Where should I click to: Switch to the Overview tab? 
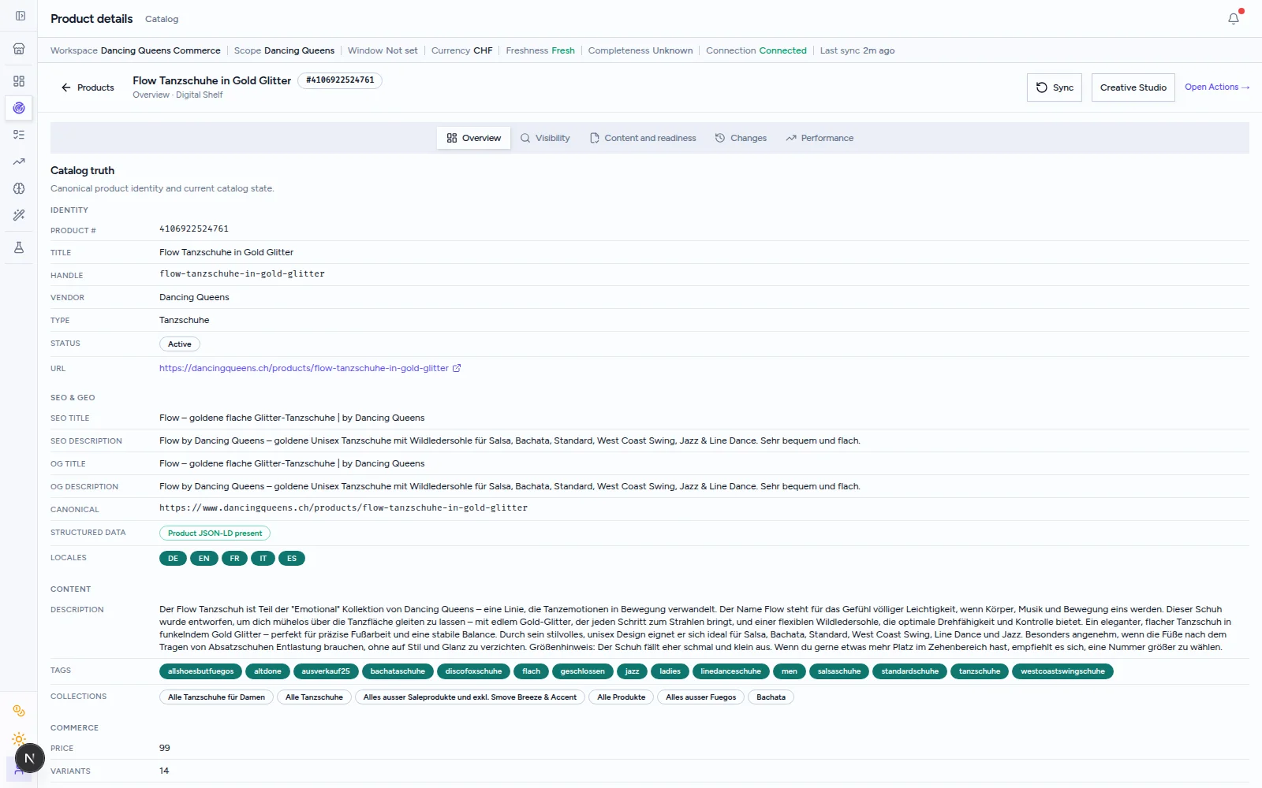(474, 138)
